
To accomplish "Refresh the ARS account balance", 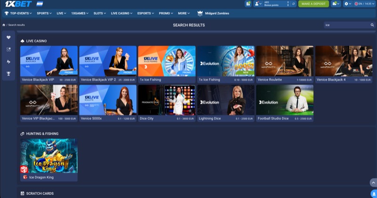I will point(293,4).
